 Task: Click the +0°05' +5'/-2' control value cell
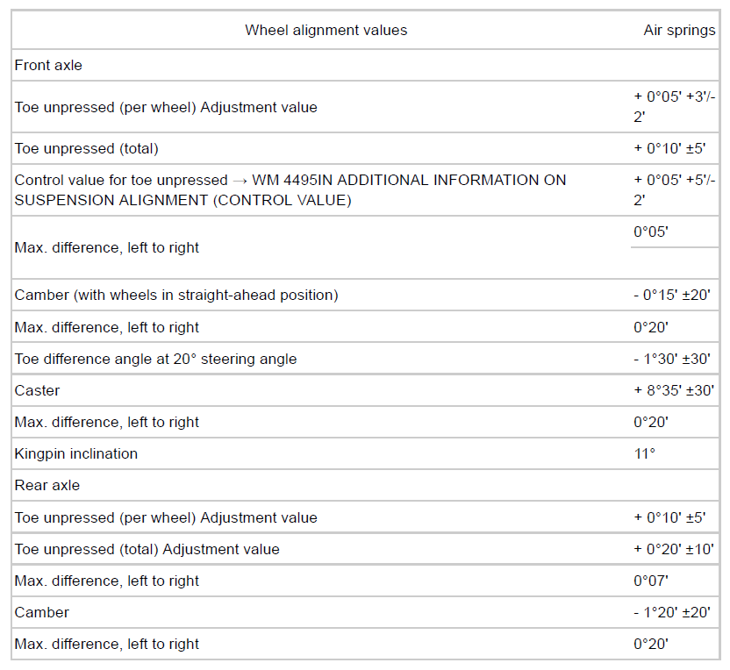click(674, 190)
